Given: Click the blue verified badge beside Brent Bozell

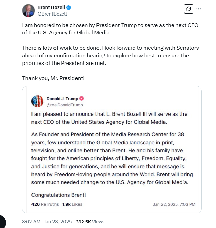Looking at the screenshot, I should (x=69, y=7).
